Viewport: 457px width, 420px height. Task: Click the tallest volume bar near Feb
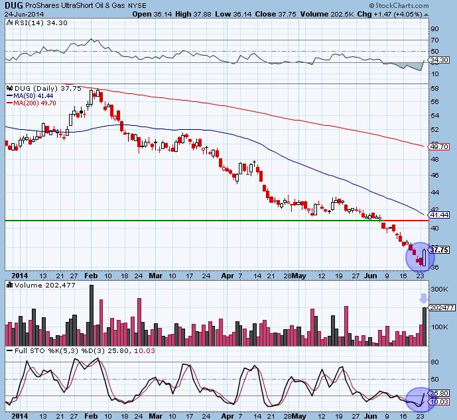point(92,315)
